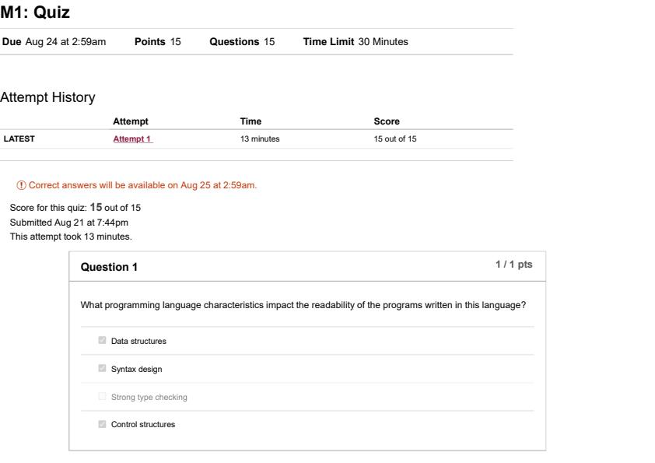655x463 pixels.
Task: Enable the Strong type checking checkbox
Action: [x=102, y=397]
